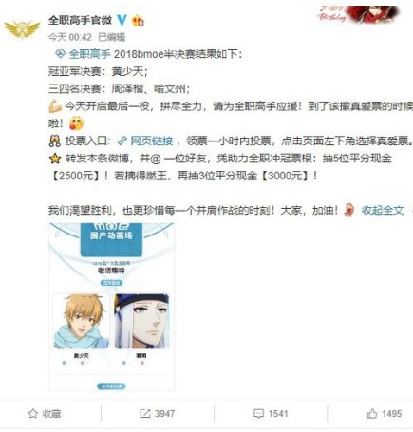Click the Happy Birthday banner decoration

pyautogui.click(x=358, y=14)
